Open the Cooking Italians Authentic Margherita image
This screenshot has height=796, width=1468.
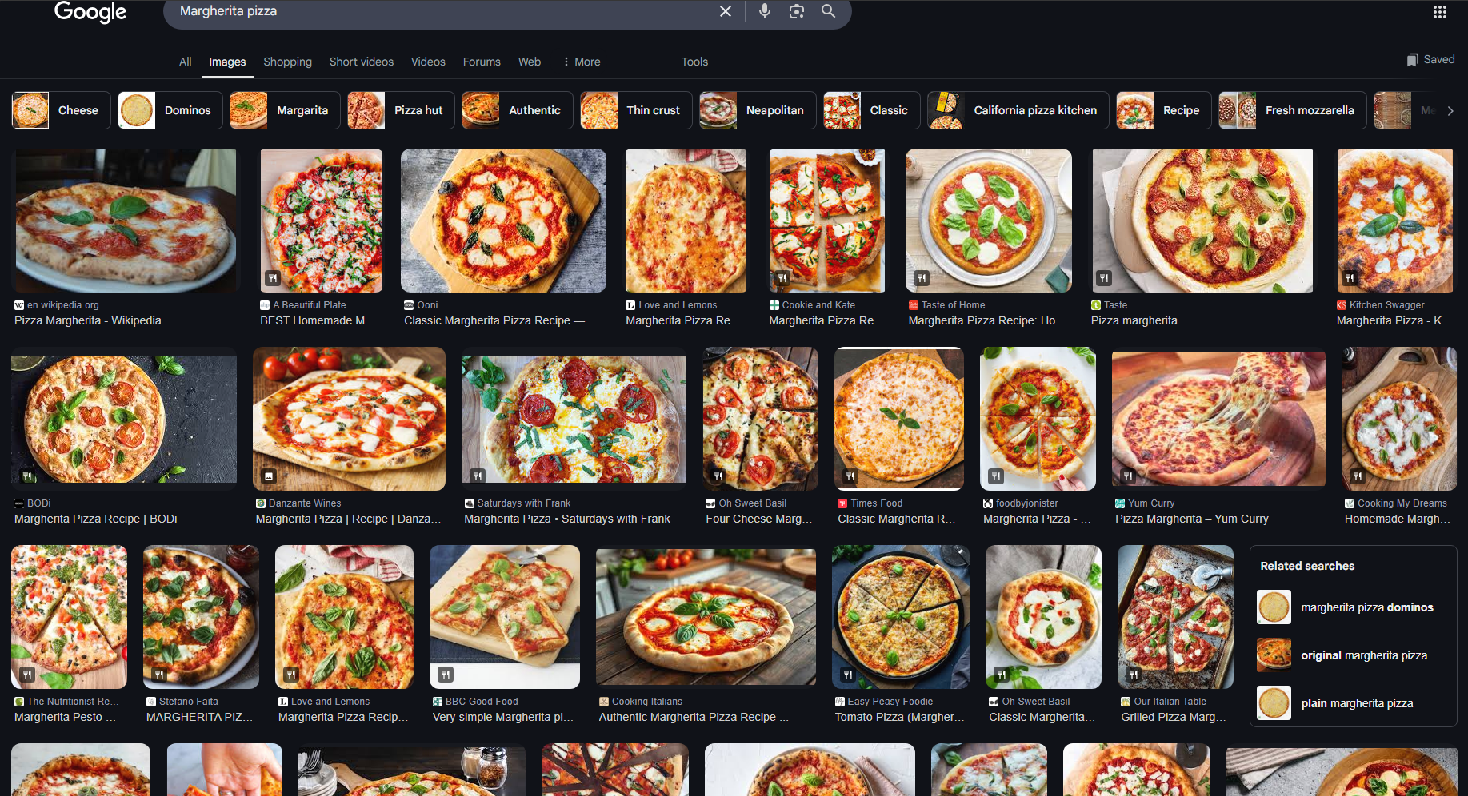tap(706, 617)
